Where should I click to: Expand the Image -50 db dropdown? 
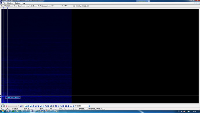click(33, 6)
